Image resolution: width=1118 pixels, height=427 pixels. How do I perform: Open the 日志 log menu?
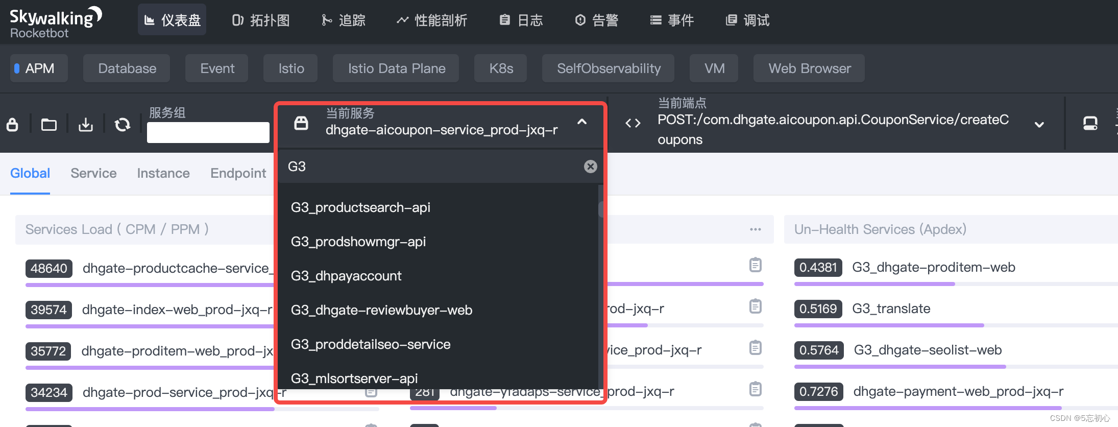pos(521,20)
